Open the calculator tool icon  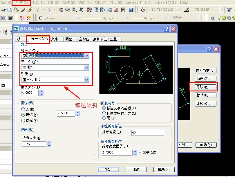coord(123,10)
